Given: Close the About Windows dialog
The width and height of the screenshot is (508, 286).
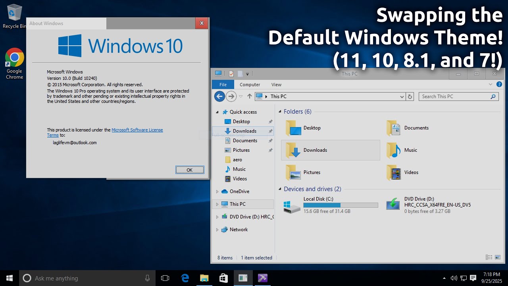Looking at the screenshot, I should [202, 23].
